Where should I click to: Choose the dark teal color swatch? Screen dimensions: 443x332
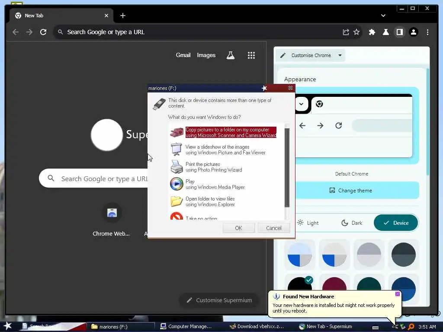pos(369,284)
